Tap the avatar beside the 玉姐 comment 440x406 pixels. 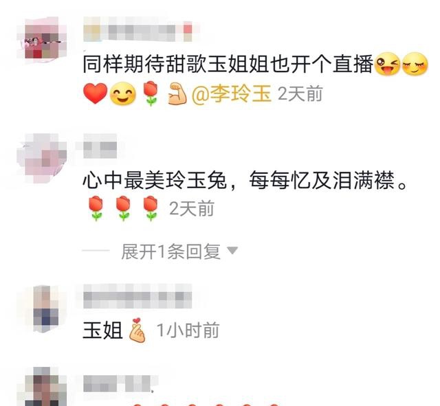[46, 309]
